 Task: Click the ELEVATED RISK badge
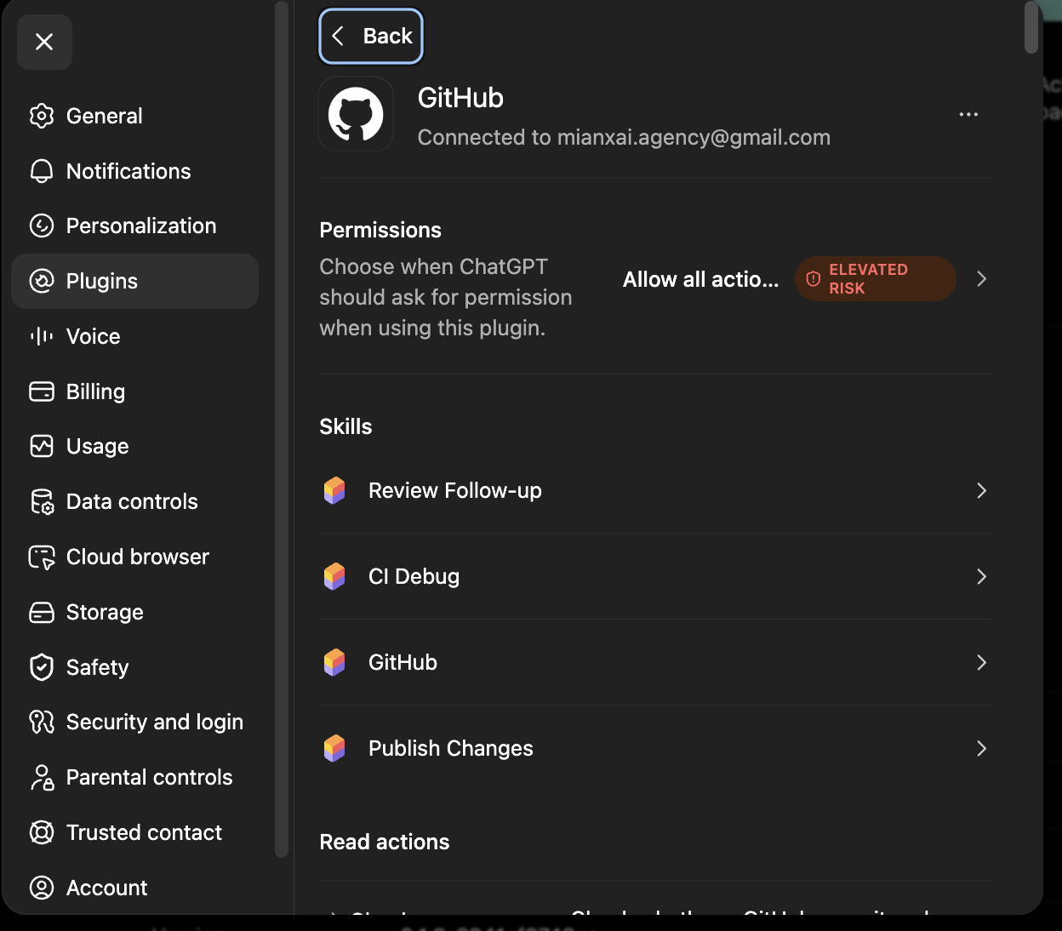pos(875,278)
